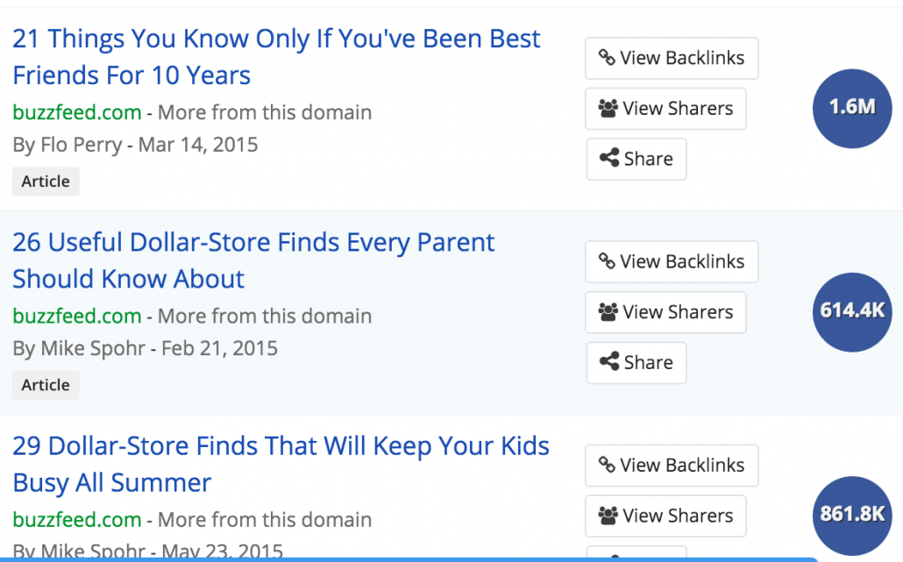The width and height of the screenshot is (903, 562).
Task: Open '26 Useful Dollar-Store Finds' article title
Action: 253,260
